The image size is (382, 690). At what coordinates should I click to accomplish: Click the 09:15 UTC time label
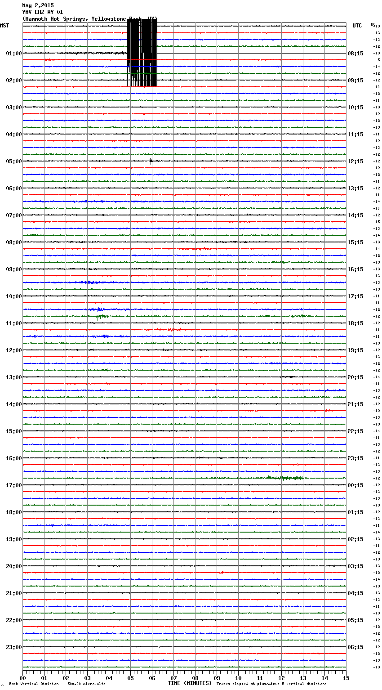click(x=355, y=81)
